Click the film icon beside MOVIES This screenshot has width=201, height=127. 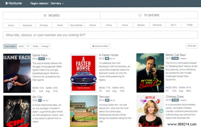[45, 15]
